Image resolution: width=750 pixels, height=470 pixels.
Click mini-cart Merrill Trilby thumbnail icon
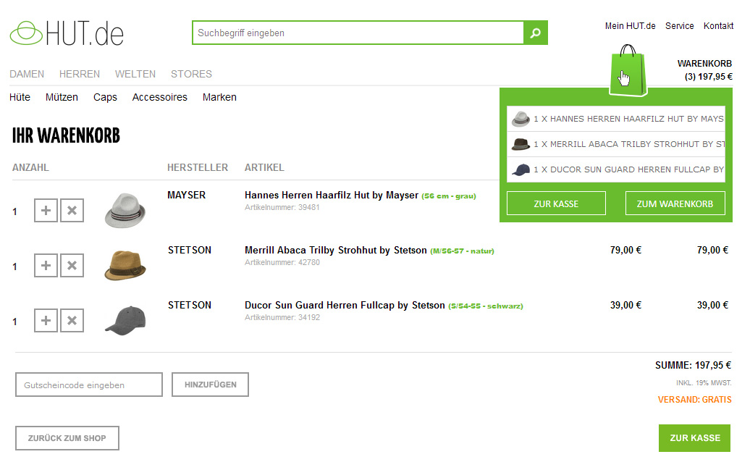coord(521,144)
